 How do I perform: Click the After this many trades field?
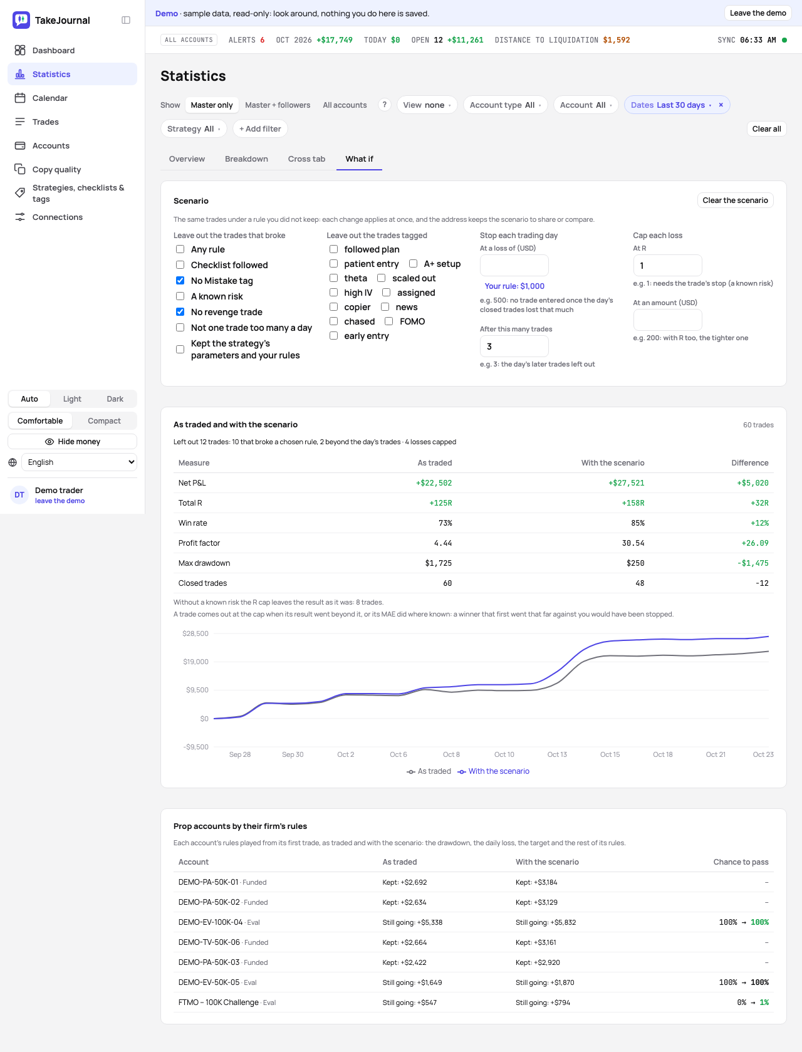(x=514, y=346)
